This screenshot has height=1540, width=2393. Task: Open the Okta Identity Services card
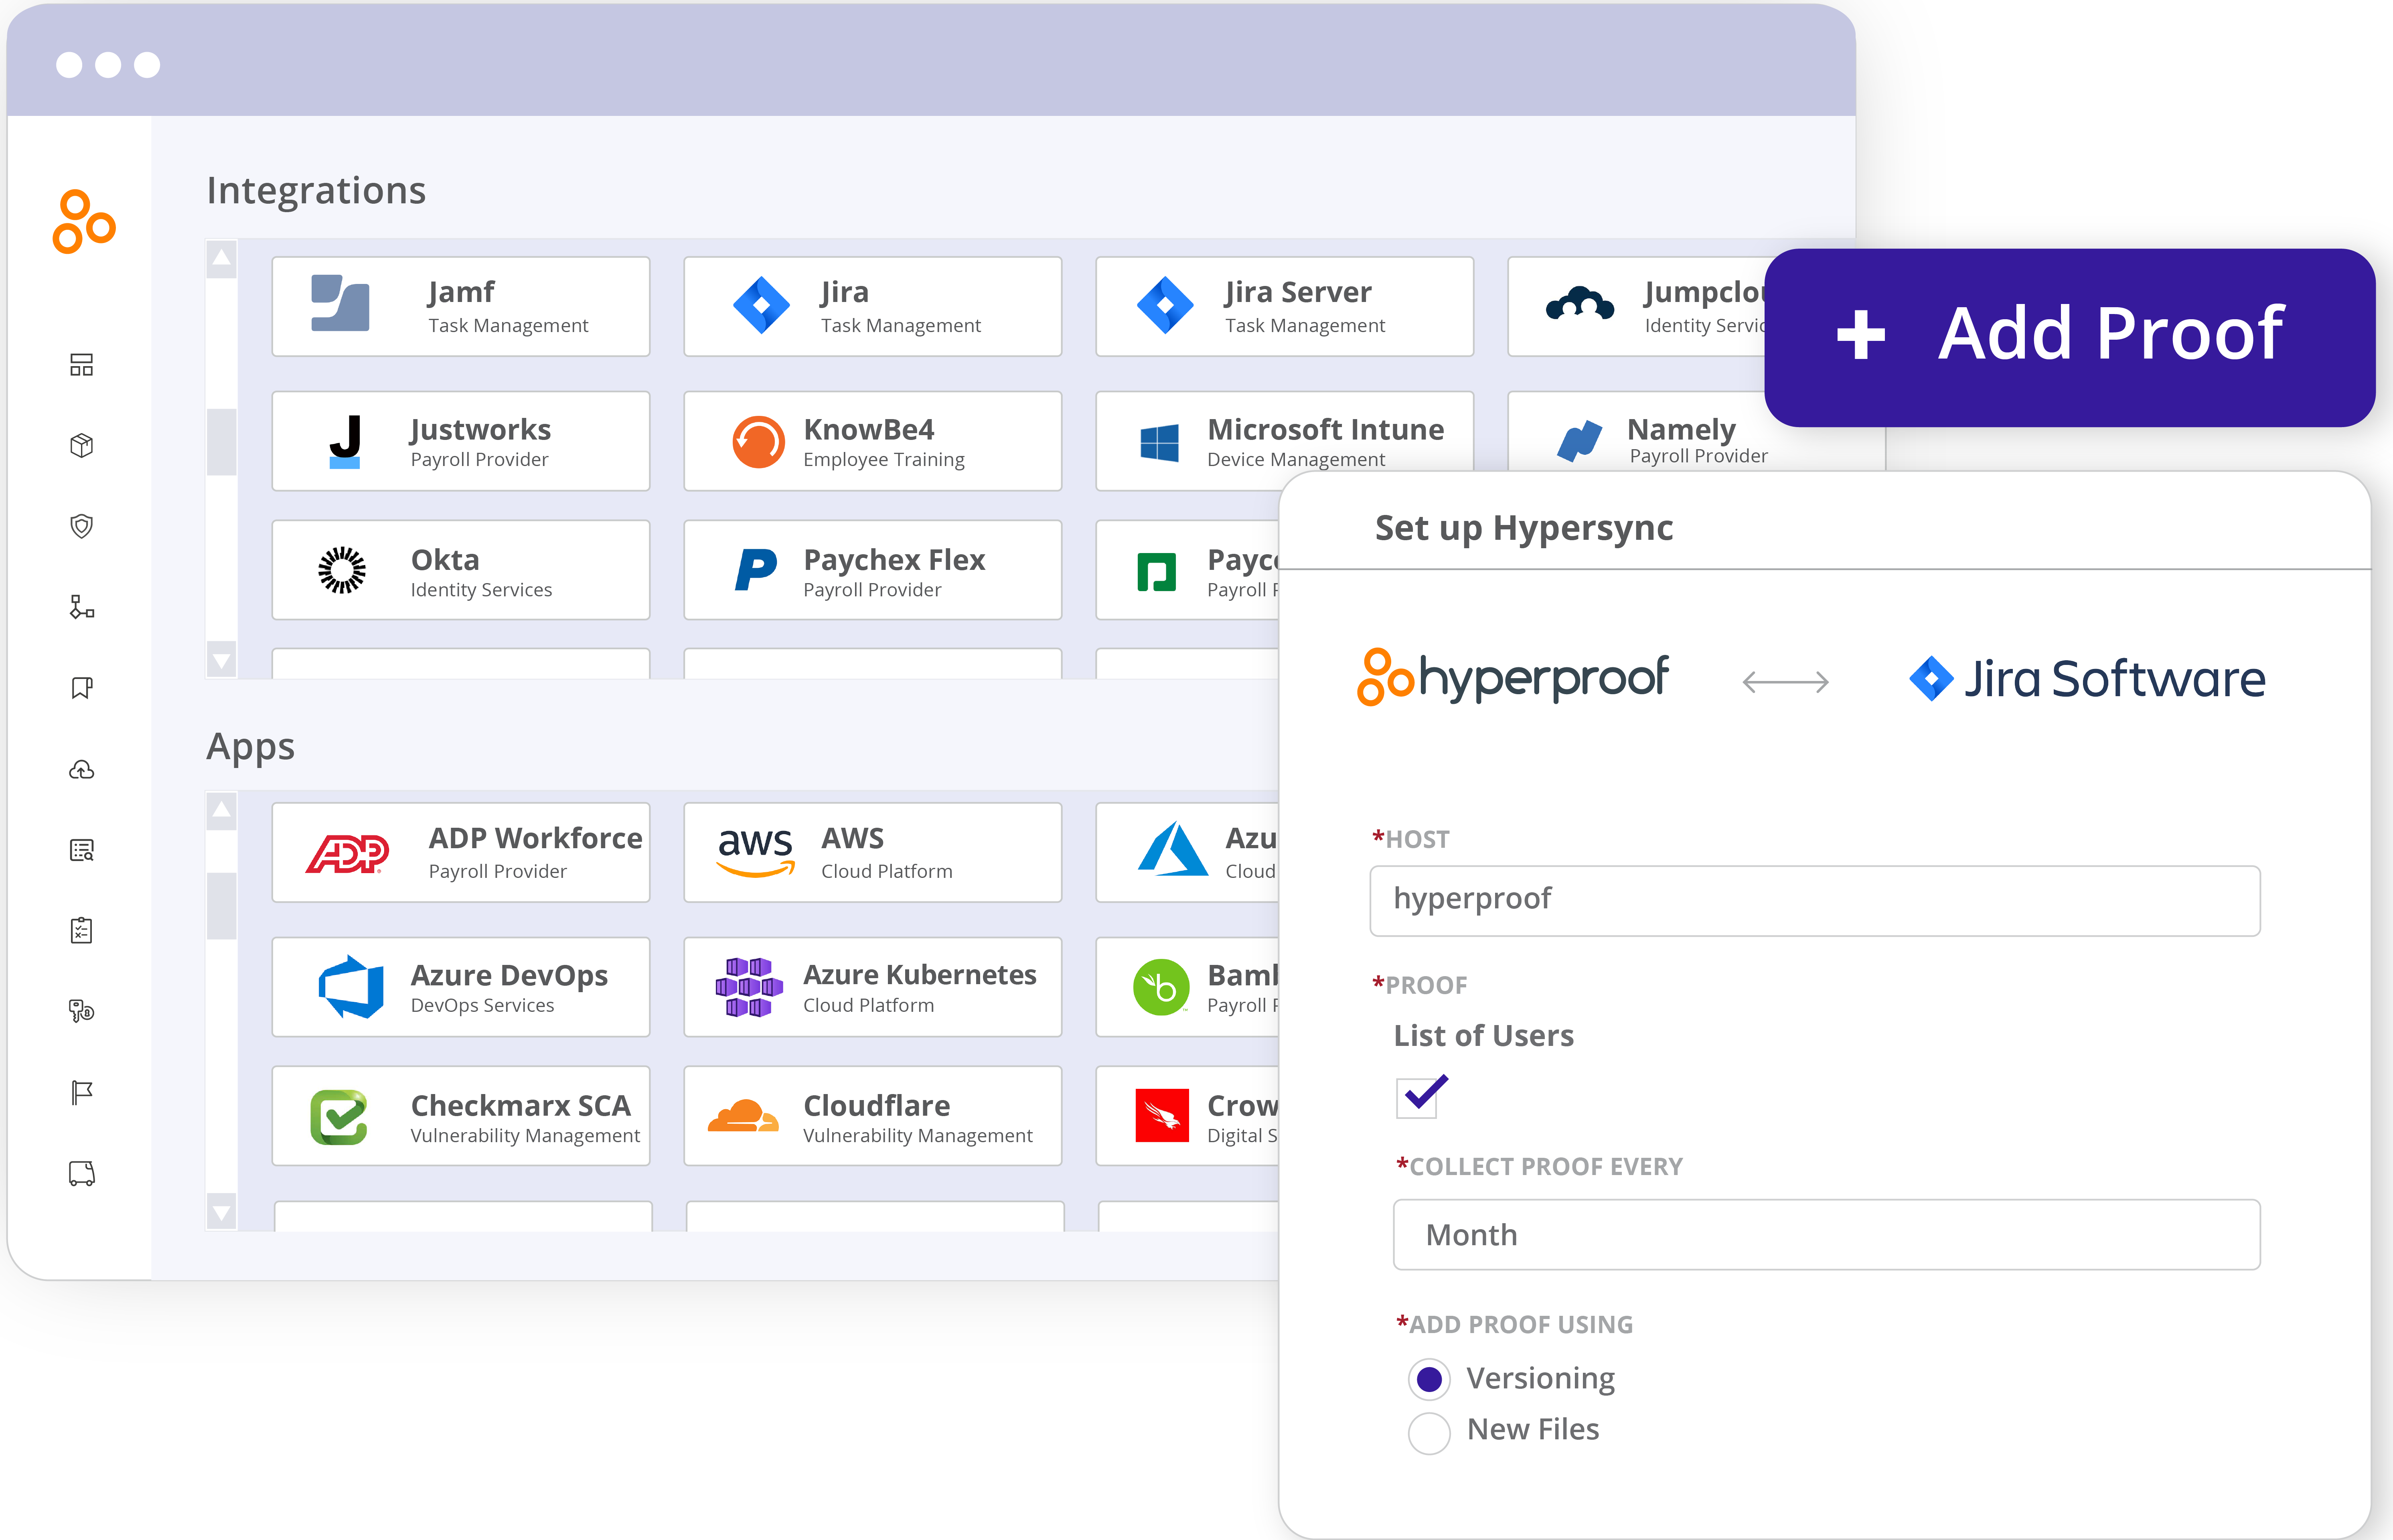pyautogui.click(x=461, y=570)
